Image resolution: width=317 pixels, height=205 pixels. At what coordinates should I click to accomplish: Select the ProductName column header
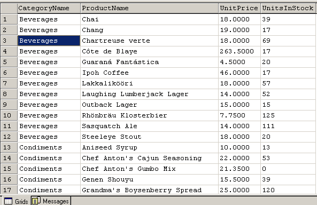point(149,9)
